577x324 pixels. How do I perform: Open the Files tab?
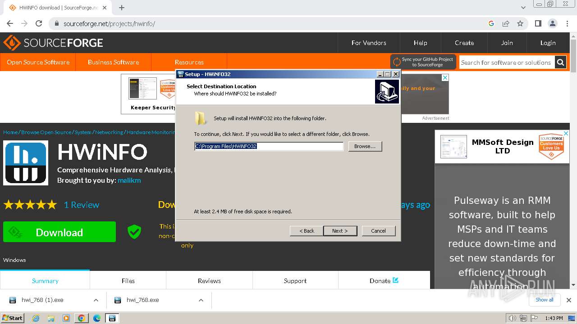[128, 280]
